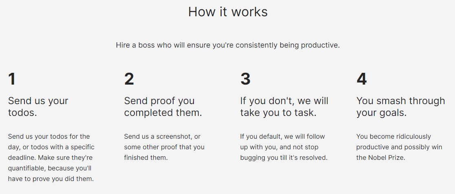Click the paragraph about quantifiable todos
The image size is (455, 194).
point(51,157)
